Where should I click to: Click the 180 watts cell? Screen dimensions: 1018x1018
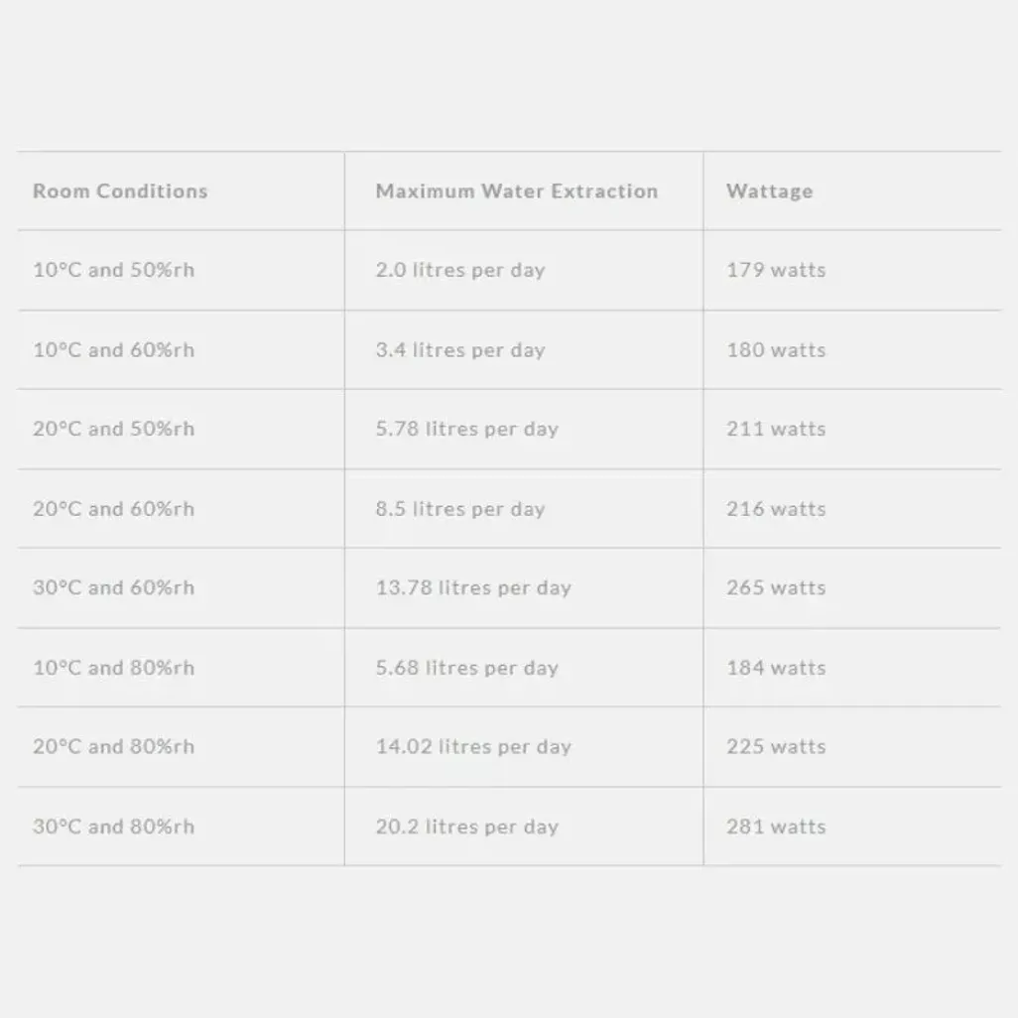point(776,350)
